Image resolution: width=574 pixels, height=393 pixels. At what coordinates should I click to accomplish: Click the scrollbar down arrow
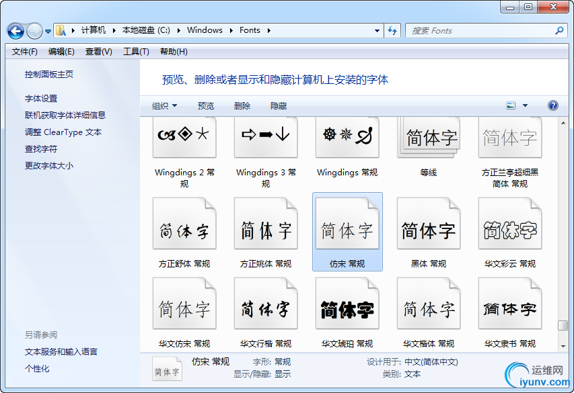click(563, 346)
